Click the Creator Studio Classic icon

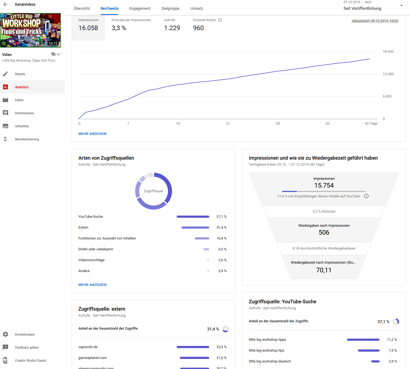point(5,360)
